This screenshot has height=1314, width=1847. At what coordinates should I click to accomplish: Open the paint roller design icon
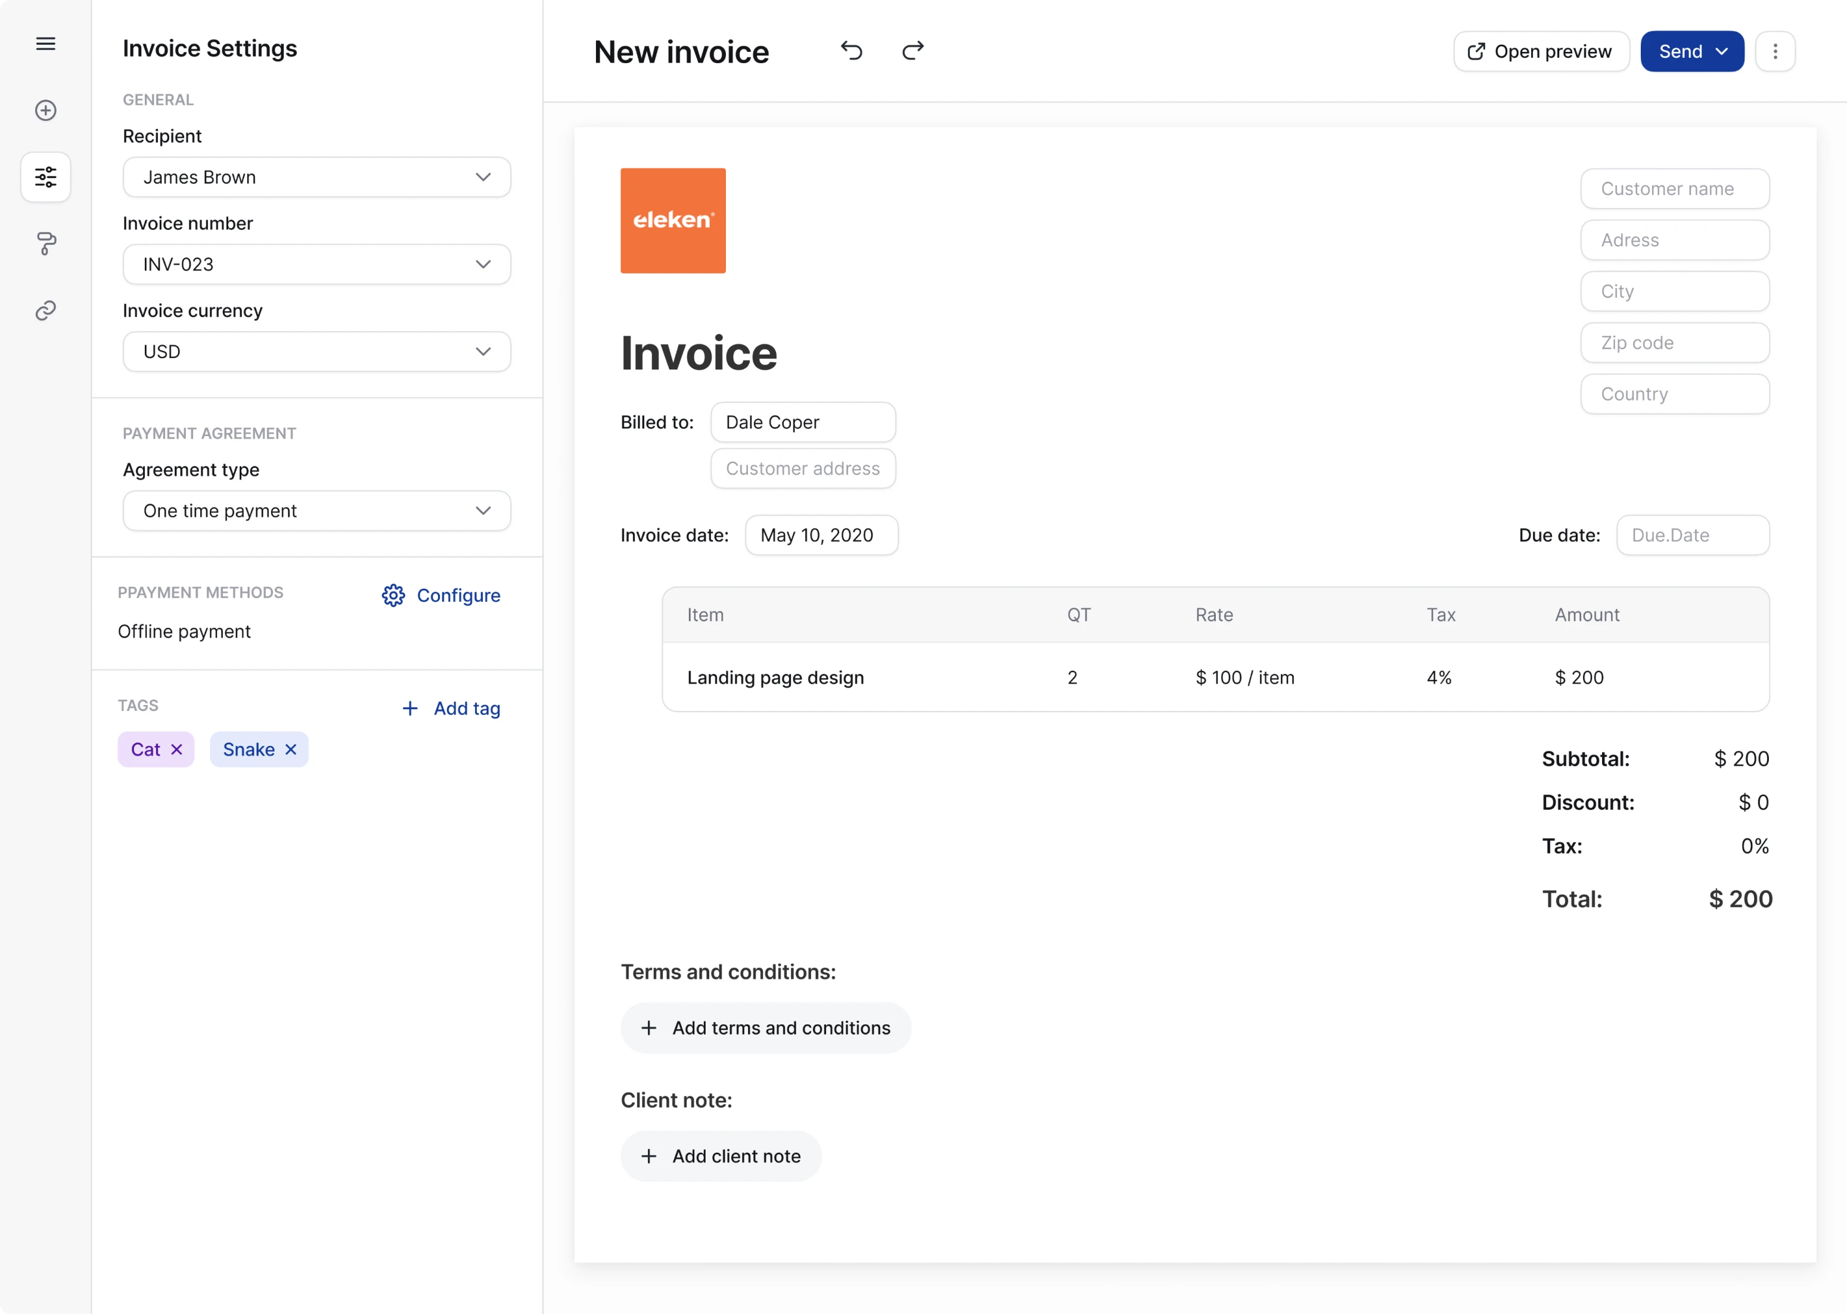click(46, 244)
